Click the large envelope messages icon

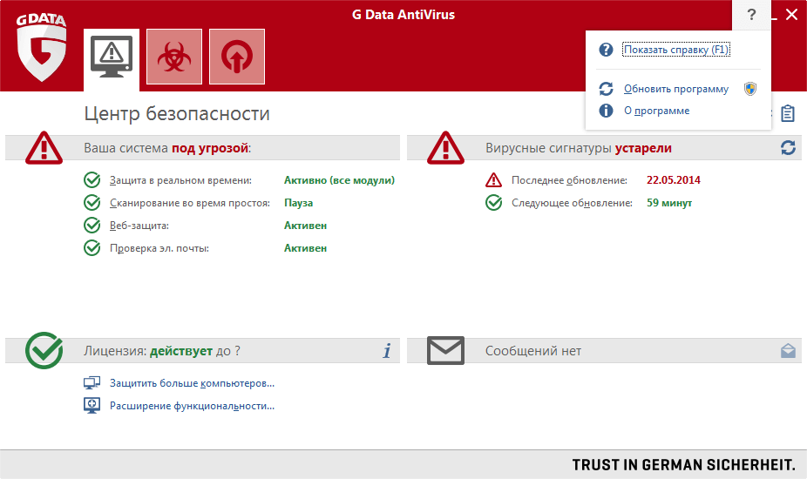[x=445, y=350]
